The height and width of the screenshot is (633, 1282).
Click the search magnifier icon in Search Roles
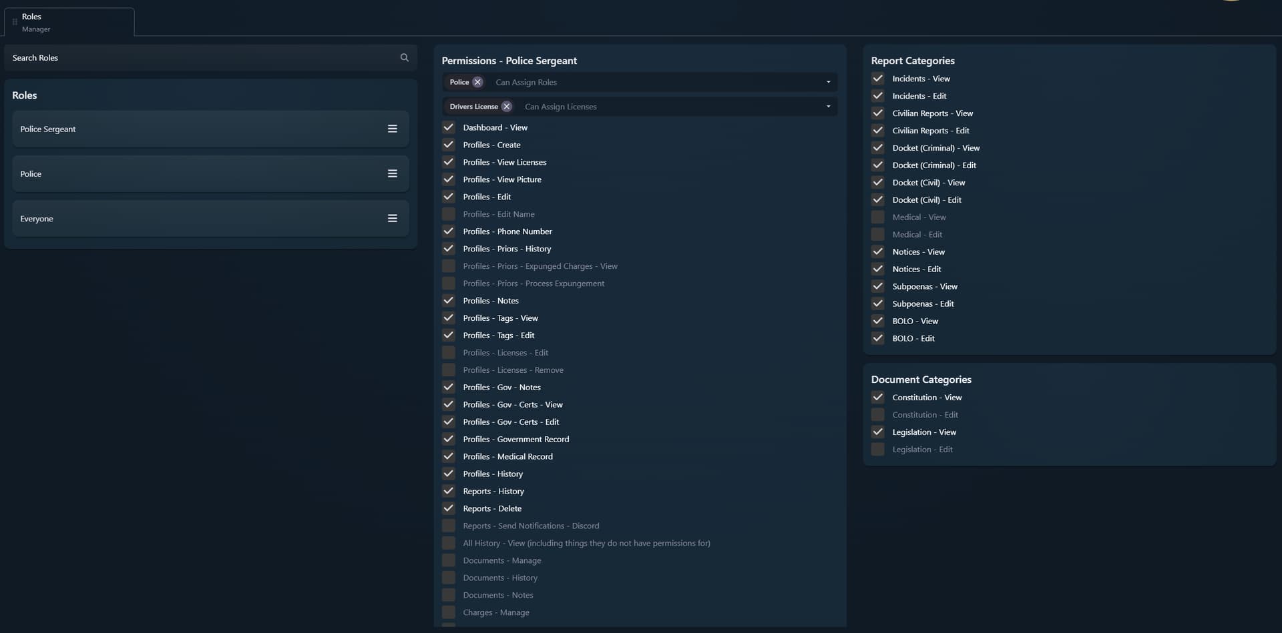click(404, 58)
